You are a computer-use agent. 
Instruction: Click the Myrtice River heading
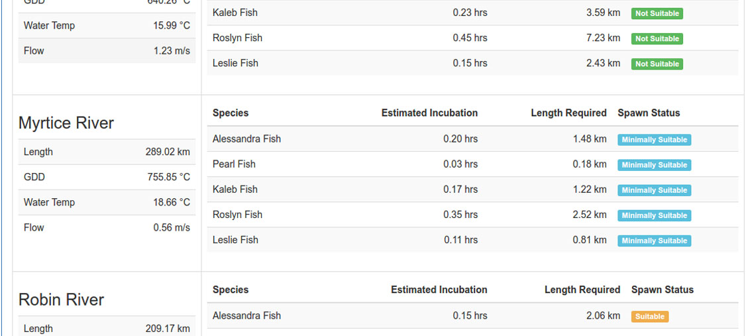pyautogui.click(x=66, y=123)
